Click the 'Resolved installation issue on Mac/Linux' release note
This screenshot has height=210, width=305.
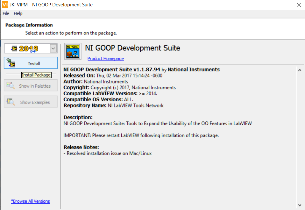108,153
